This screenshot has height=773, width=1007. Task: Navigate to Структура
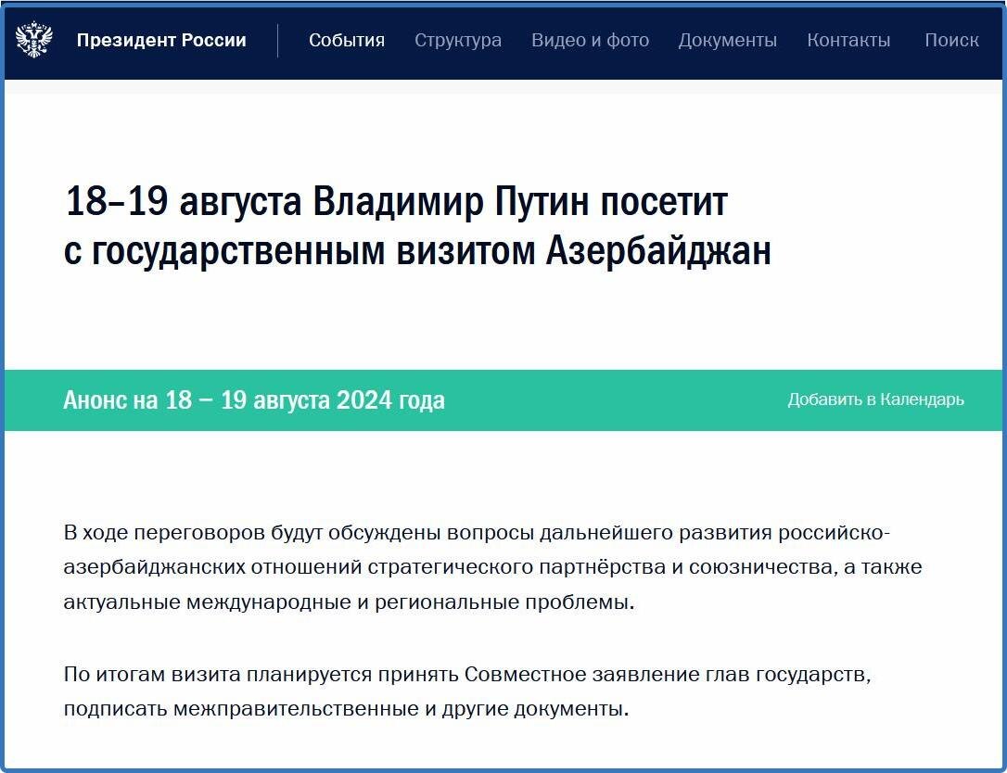(x=458, y=41)
